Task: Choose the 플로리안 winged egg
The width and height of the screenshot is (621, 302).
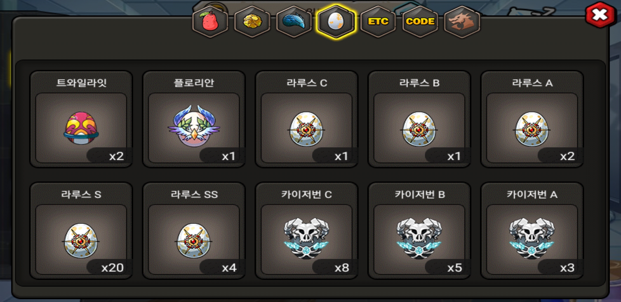Action: 194,126
